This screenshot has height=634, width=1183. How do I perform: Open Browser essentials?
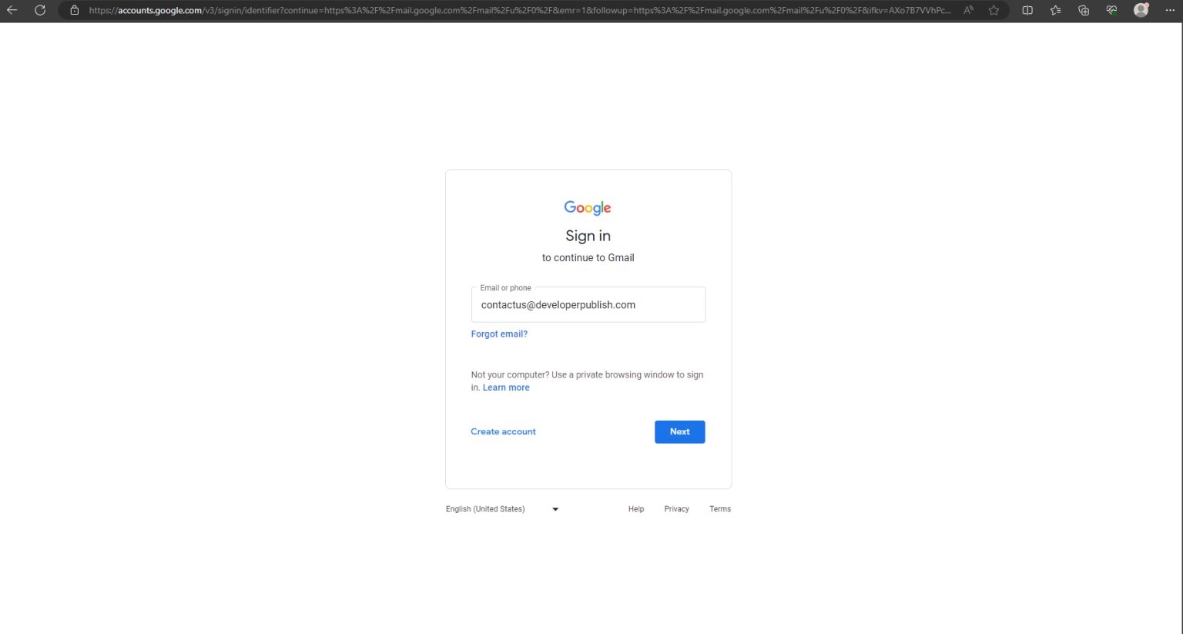pyautogui.click(x=1111, y=10)
